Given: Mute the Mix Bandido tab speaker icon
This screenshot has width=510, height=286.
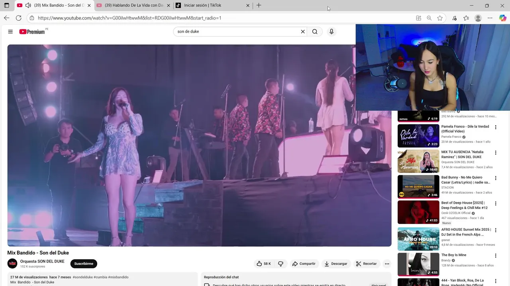Looking at the screenshot, I should [28, 5].
